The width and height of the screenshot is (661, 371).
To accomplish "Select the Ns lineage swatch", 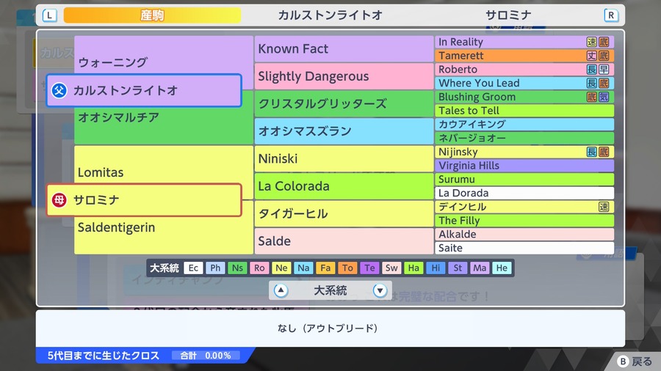I will pos(237,268).
